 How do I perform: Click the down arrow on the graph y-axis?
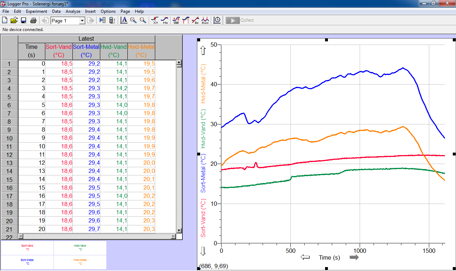pyautogui.click(x=203, y=251)
